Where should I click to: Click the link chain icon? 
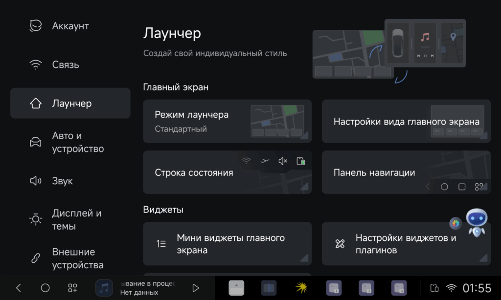[x=35, y=258]
